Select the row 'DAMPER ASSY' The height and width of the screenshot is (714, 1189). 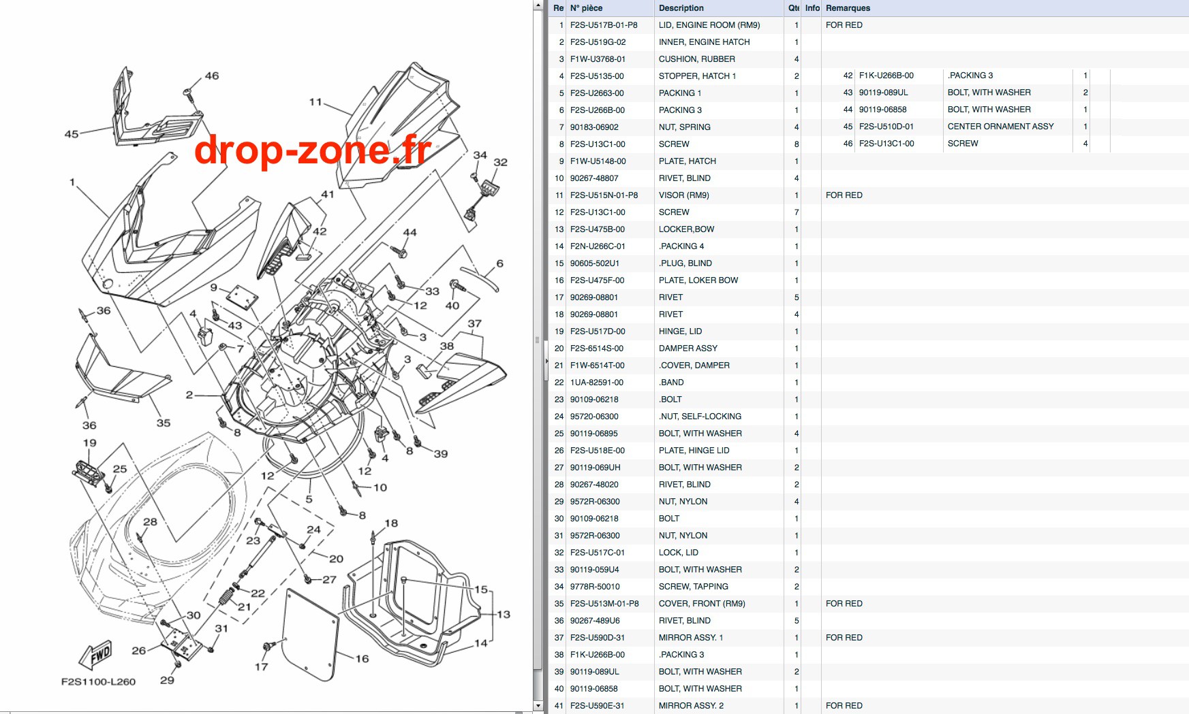tap(869, 348)
